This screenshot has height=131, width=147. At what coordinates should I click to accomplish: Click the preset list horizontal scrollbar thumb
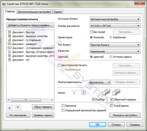(26, 100)
